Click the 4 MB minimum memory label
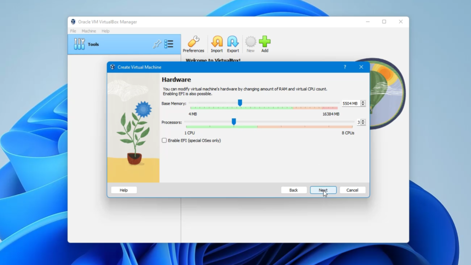471x265 pixels. coord(193,114)
